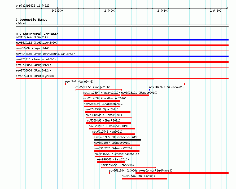Image resolution: width=236 pixels, height=189 pixels.
Task: Click thick red bar of esv3611844
Action: (x=182, y=173)
